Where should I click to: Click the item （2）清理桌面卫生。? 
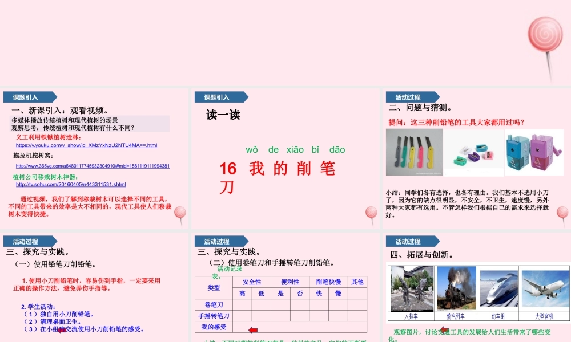coord(52,321)
